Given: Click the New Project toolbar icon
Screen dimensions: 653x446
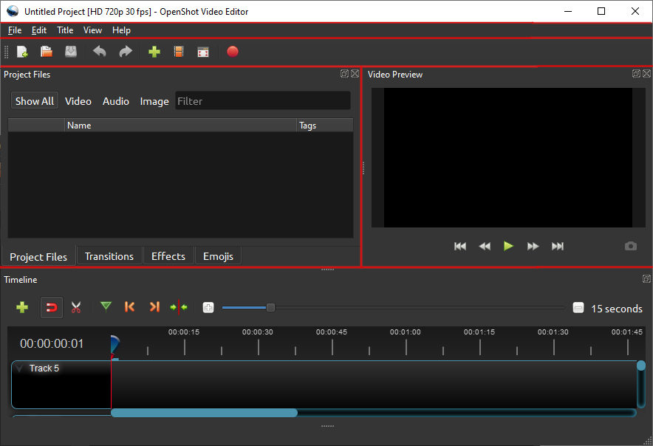Looking at the screenshot, I should 22,52.
